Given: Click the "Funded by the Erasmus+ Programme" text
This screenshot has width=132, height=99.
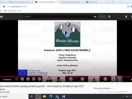Looking at the screenshot, I should (38, 73).
